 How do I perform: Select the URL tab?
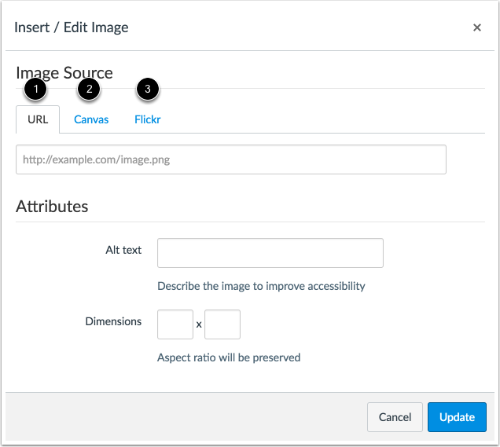(x=38, y=119)
